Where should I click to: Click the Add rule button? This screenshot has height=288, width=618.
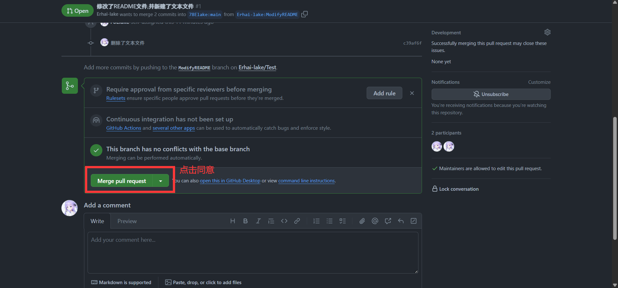coord(384,93)
